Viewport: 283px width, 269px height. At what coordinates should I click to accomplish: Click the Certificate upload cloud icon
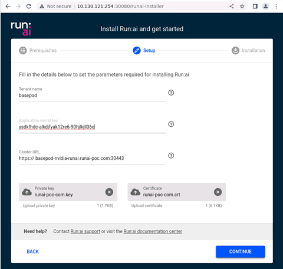click(x=136, y=192)
